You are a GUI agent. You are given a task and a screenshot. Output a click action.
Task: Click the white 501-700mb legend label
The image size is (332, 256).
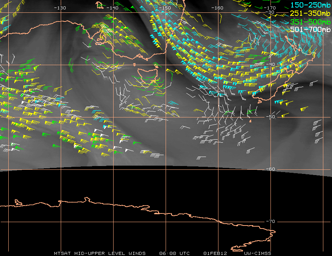pyautogui.click(x=310, y=29)
